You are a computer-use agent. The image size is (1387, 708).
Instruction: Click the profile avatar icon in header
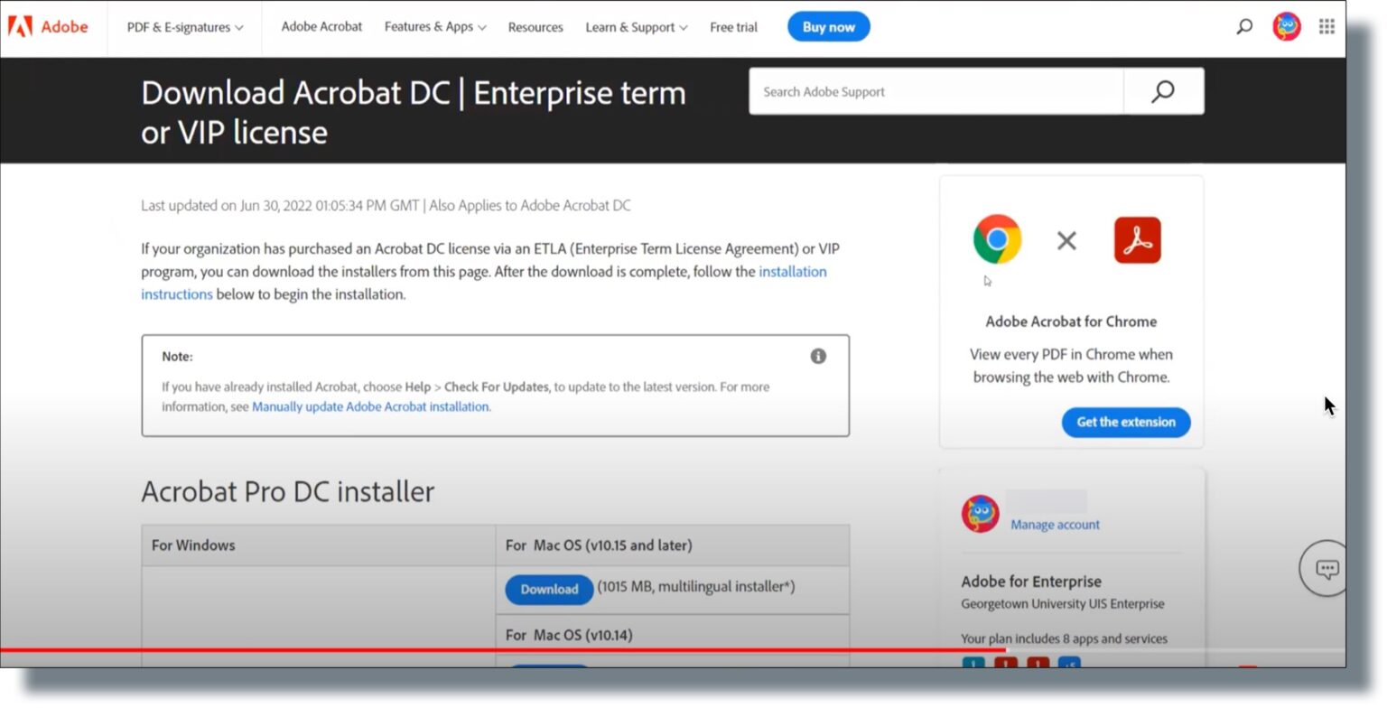coord(1286,26)
